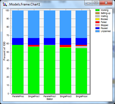Select the Unplanned light blue legend swatch

point(97,31)
